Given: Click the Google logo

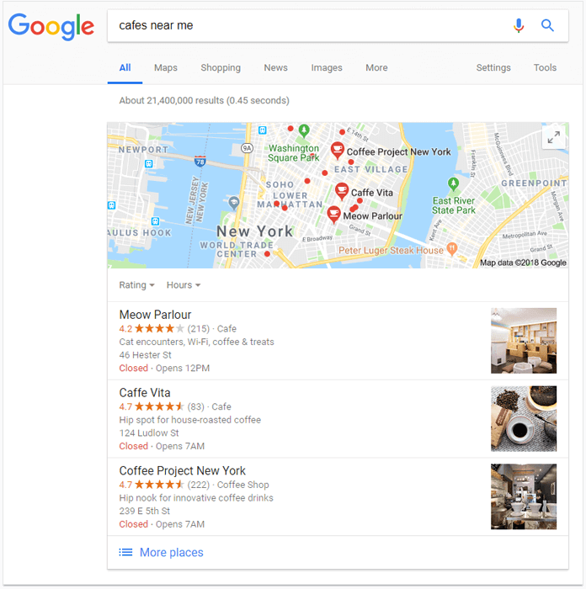Looking at the screenshot, I should [51, 27].
